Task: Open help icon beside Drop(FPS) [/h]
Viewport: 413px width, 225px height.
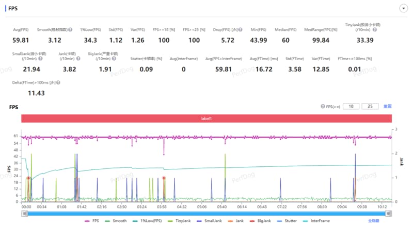Action: click(x=240, y=30)
